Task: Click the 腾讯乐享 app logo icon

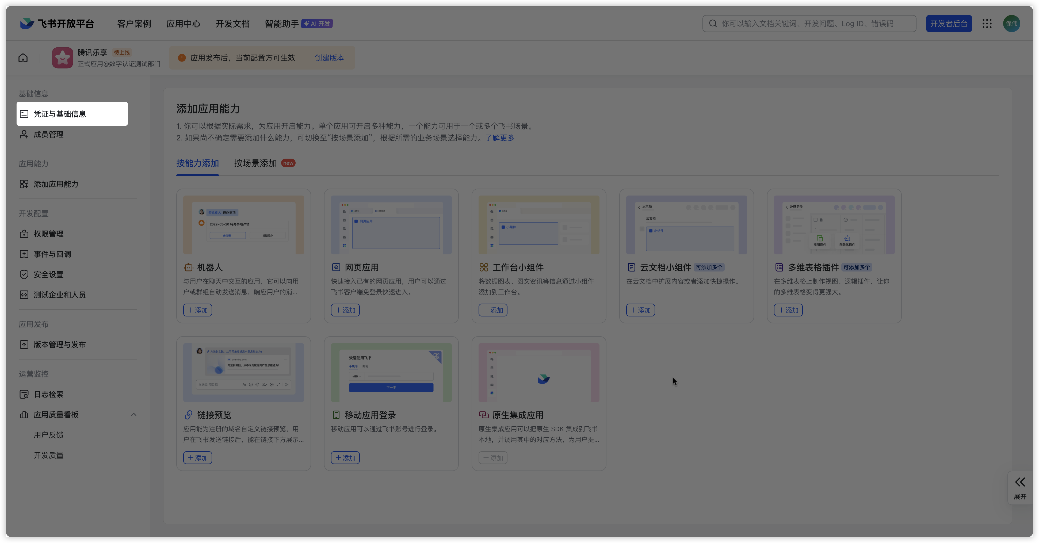Action: (63, 58)
